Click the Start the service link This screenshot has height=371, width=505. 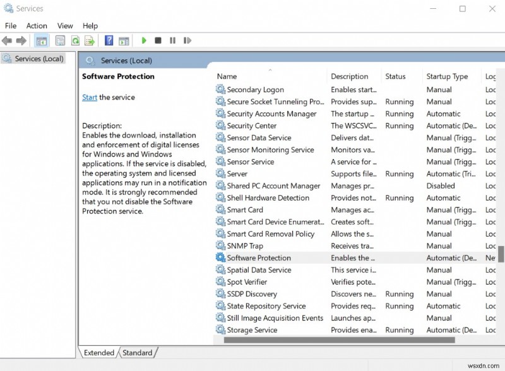(x=90, y=97)
